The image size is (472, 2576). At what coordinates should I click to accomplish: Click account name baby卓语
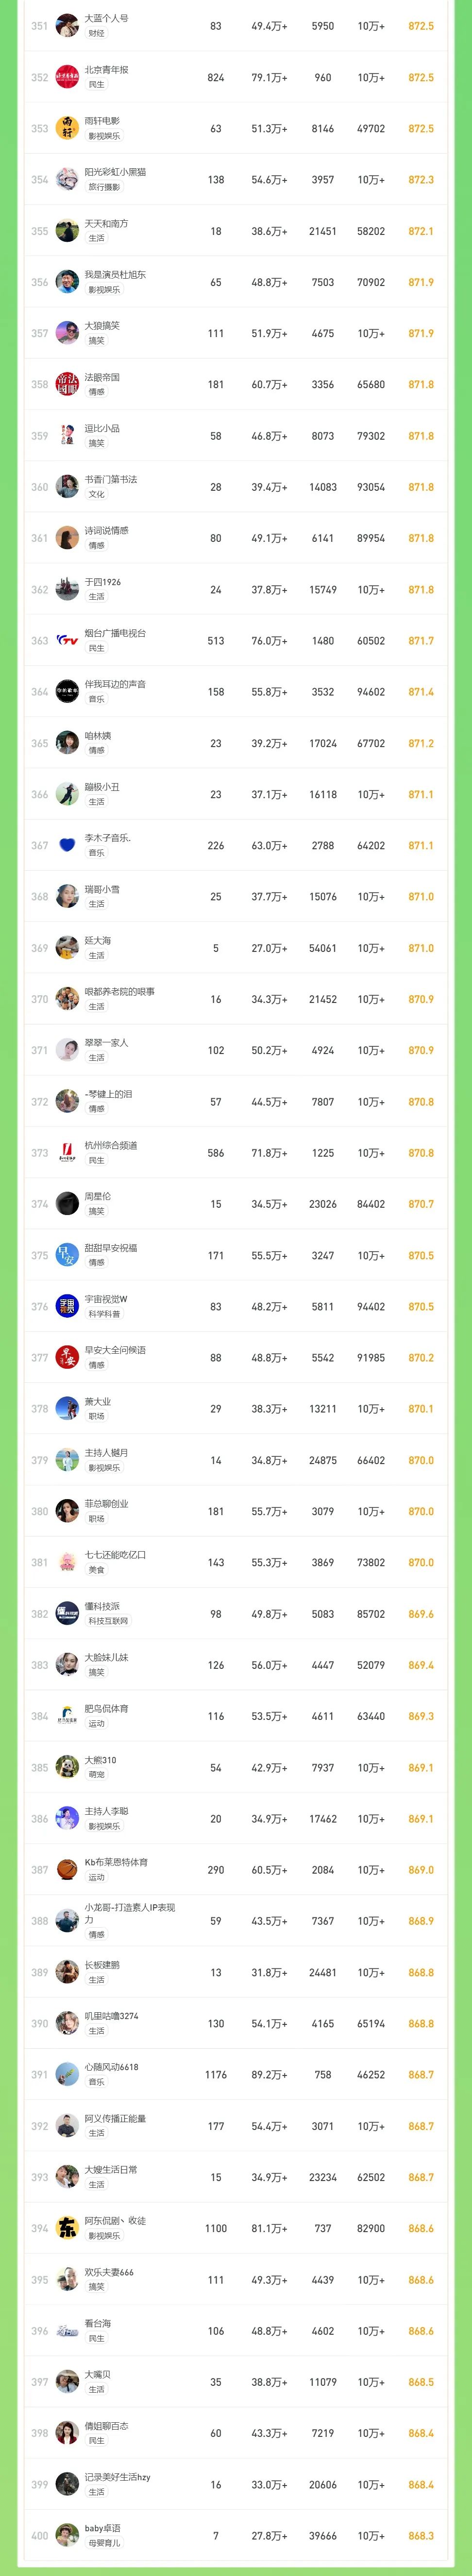tap(103, 2527)
